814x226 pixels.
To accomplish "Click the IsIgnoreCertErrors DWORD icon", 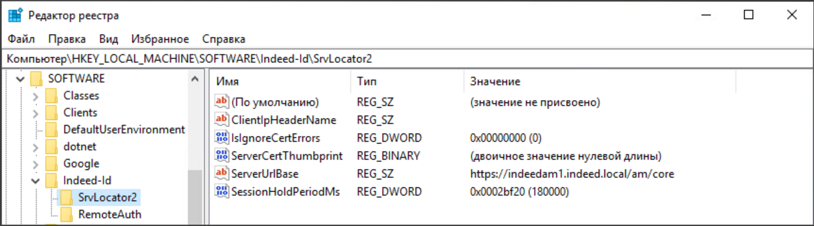I will coord(222,137).
